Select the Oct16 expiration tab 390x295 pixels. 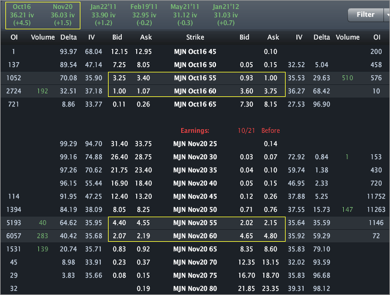click(22, 15)
